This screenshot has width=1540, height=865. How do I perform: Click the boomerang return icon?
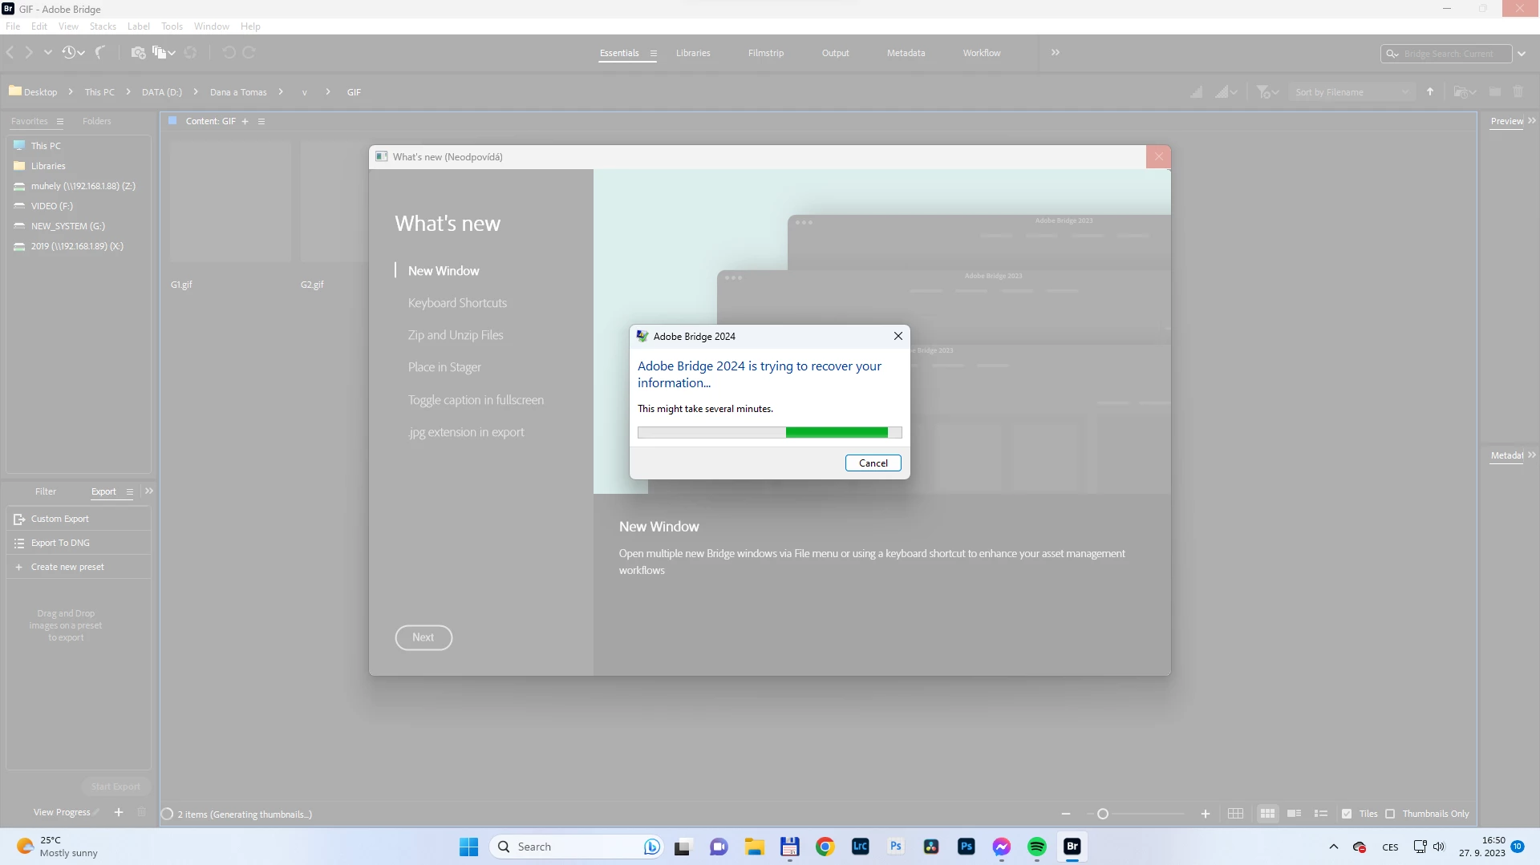(x=99, y=52)
